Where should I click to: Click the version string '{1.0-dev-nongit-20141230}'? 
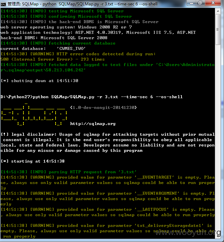coord(103,107)
